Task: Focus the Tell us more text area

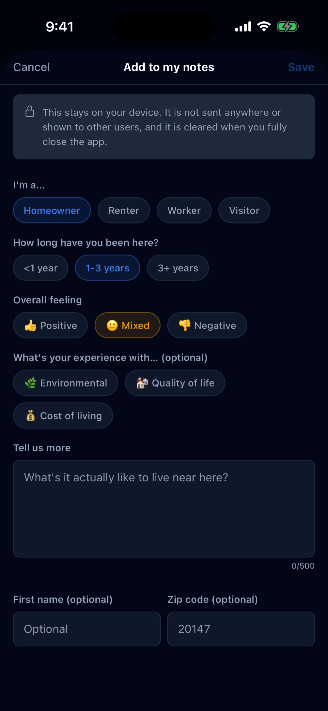Action: pyautogui.click(x=164, y=509)
